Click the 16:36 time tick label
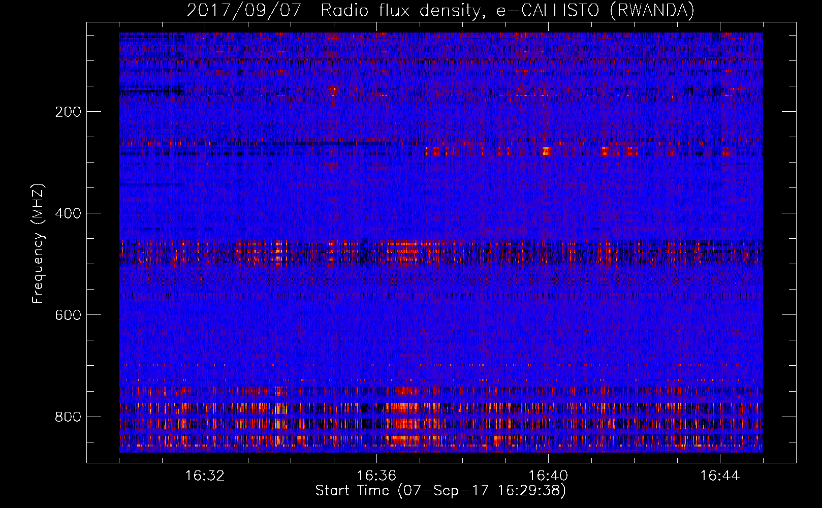The width and height of the screenshot is (822, 508). pyautogui.click(x=376, y=476)
